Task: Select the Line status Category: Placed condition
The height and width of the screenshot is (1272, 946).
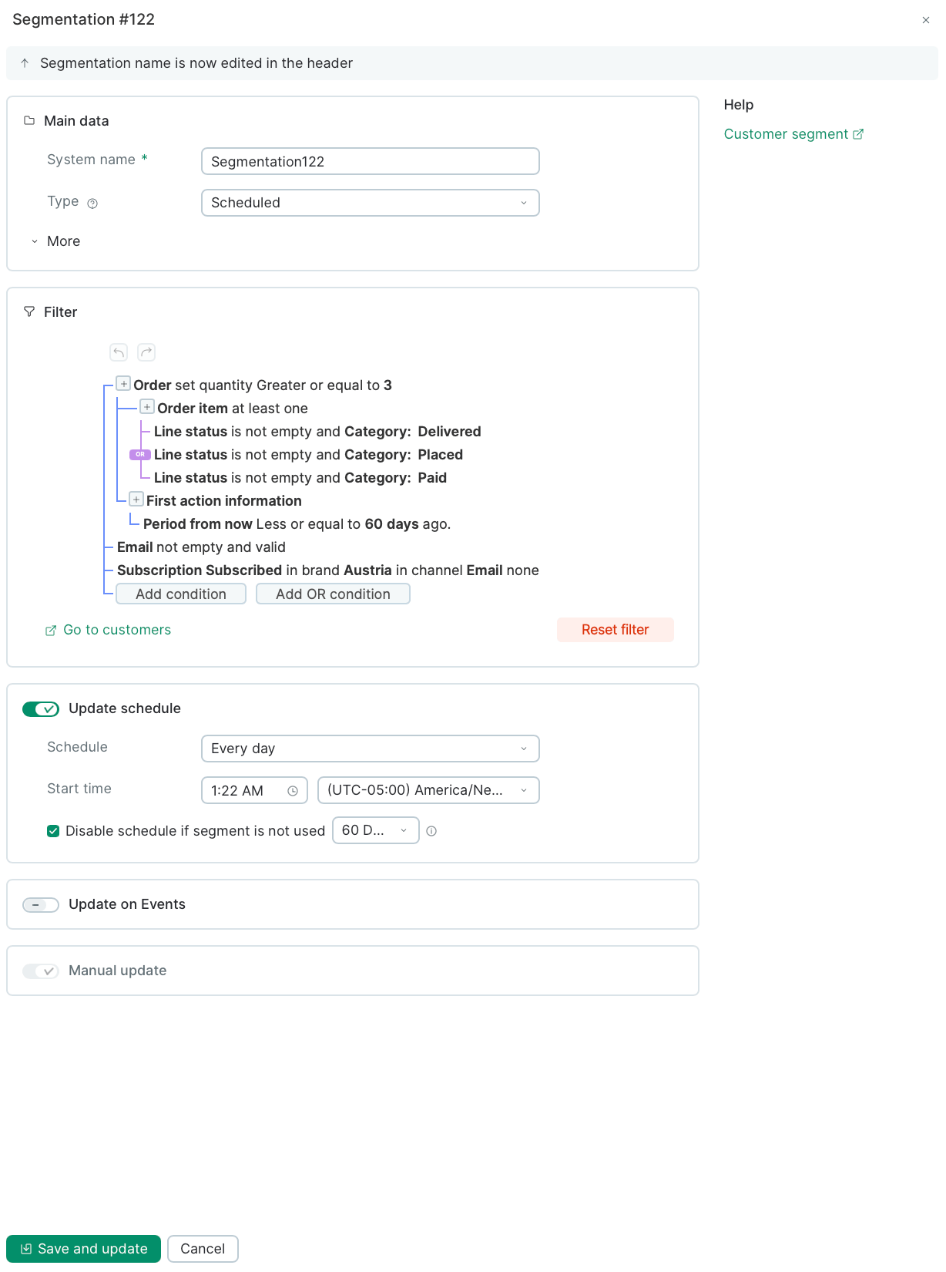Action: click(x=308, y=455)
